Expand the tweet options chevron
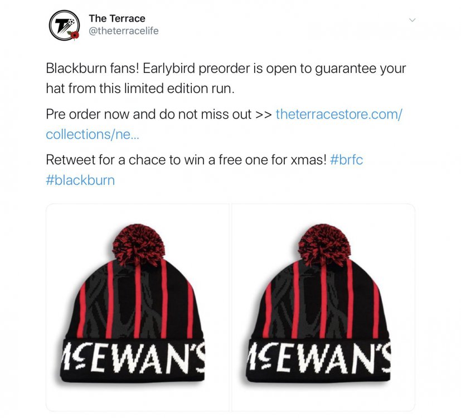The width and height of the screenshot is (461, 418). click(413, 20)
